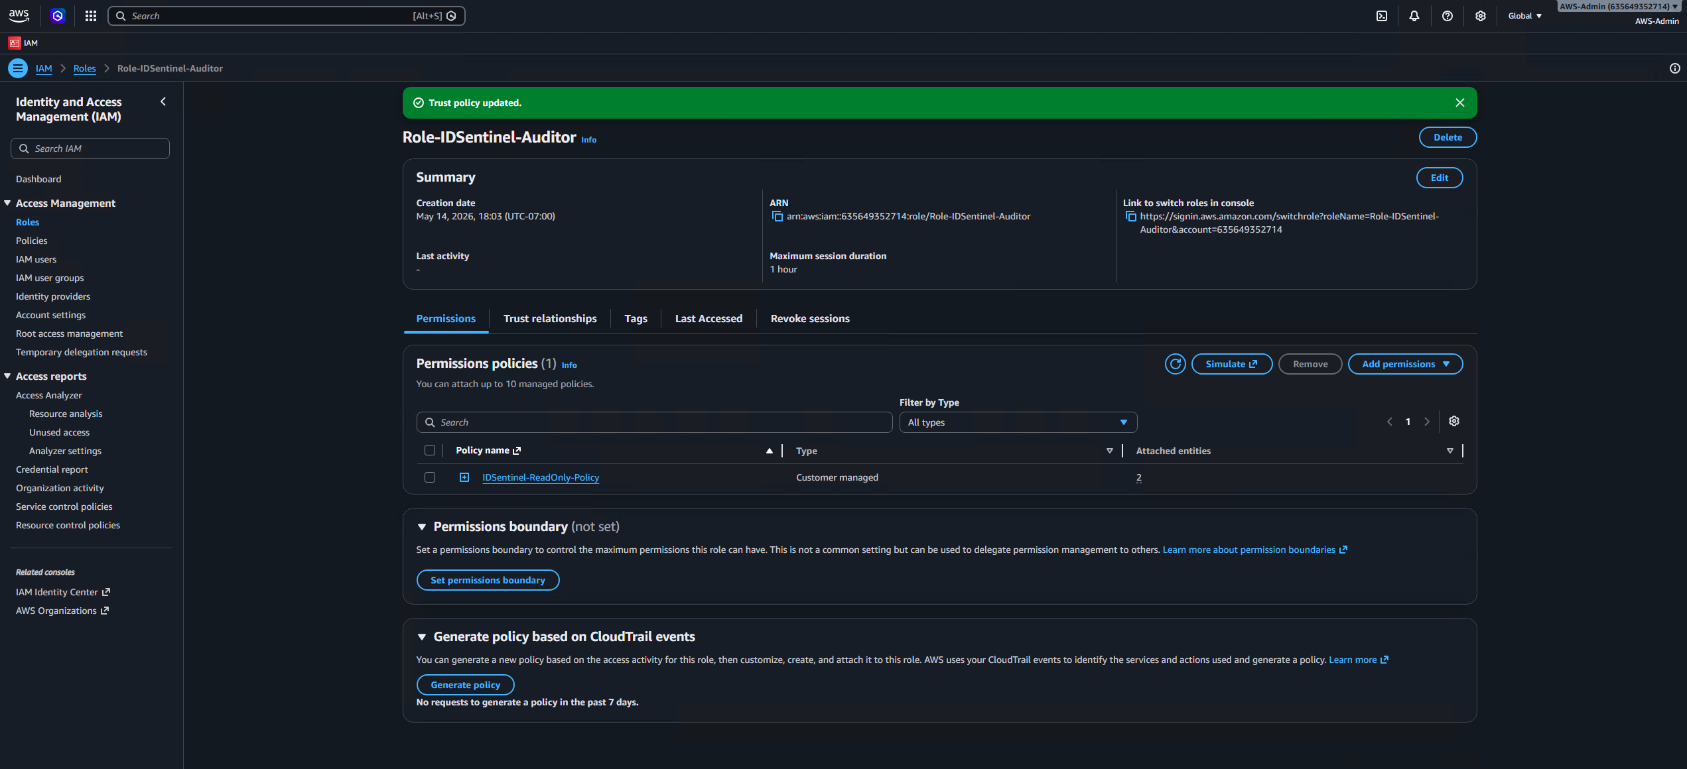Sort by Attached entities column arrow
The height and width of the screenshot is (769, 1687).
(1450, 451)
